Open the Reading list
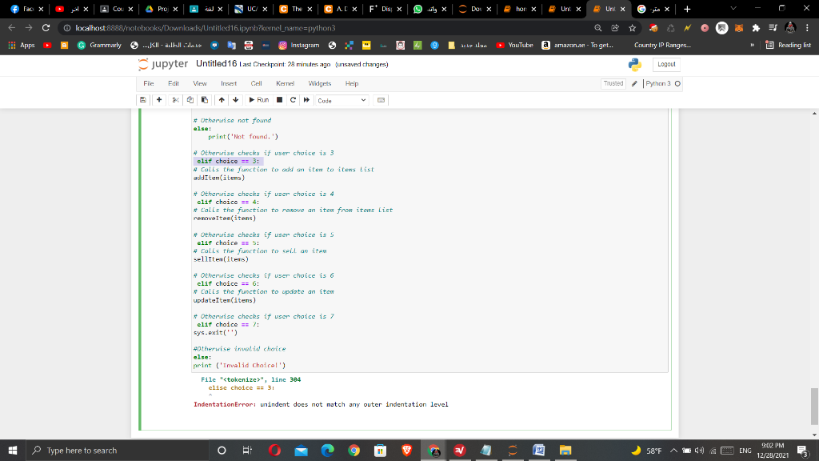The width and height of the screenshot is (819, 461). click(x=789, y=45)
